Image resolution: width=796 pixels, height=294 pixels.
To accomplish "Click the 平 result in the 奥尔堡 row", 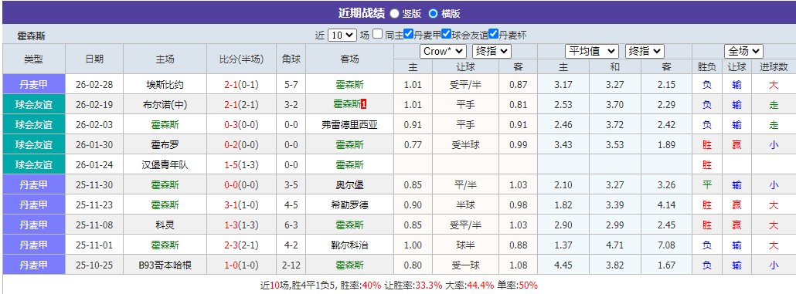I will (706, 185).
